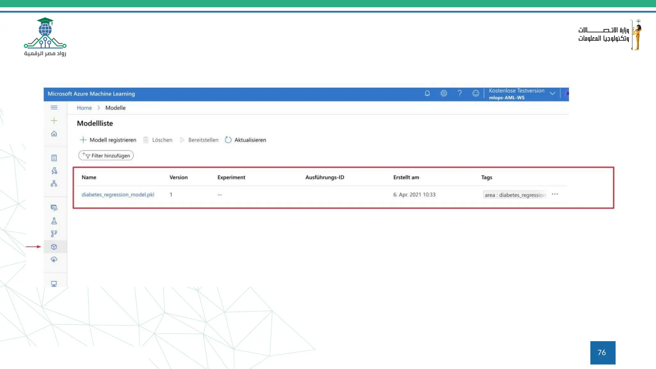Open the Experiments flask icon in the sidebar
The image size is (656, 369).
[x=54, y=221]
